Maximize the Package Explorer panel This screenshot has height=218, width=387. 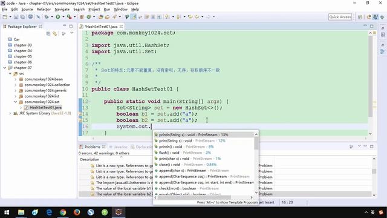(71, 26)
